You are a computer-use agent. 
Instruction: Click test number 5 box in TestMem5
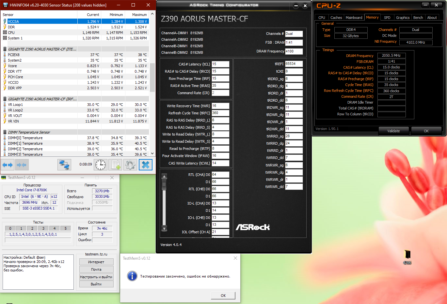[x=66, y=228]
